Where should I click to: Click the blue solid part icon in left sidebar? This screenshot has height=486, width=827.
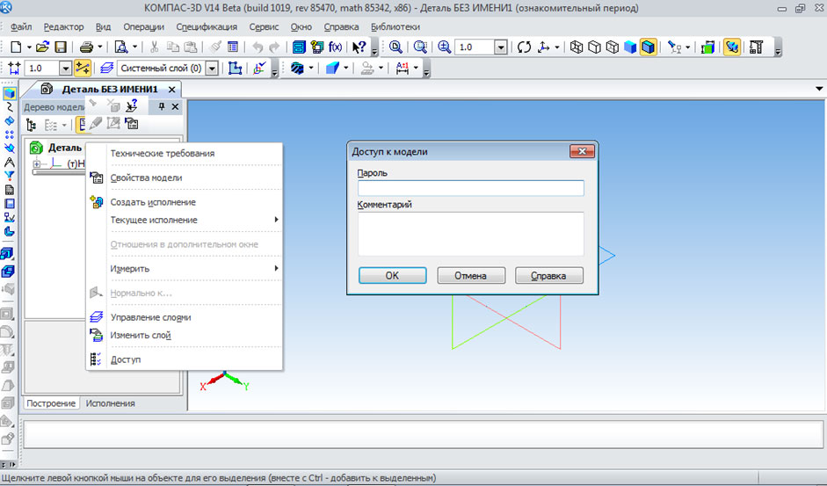10,93
